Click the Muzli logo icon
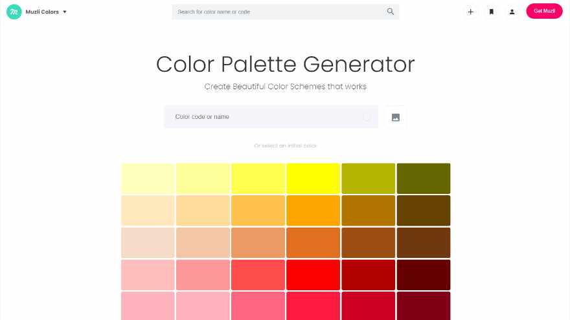Screen dimensions: 570x320 14,12
